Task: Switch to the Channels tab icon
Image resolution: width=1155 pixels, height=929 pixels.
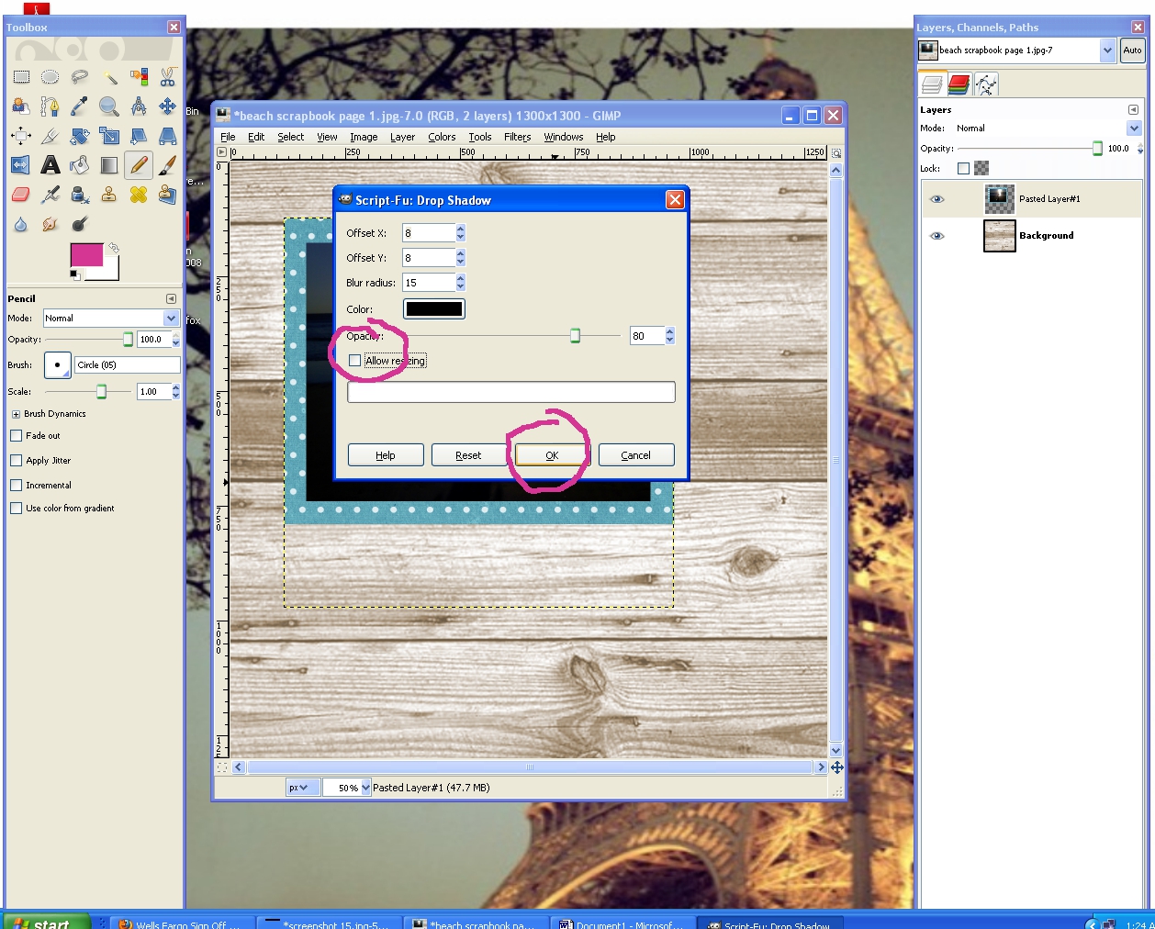Action: pos(959,85)
